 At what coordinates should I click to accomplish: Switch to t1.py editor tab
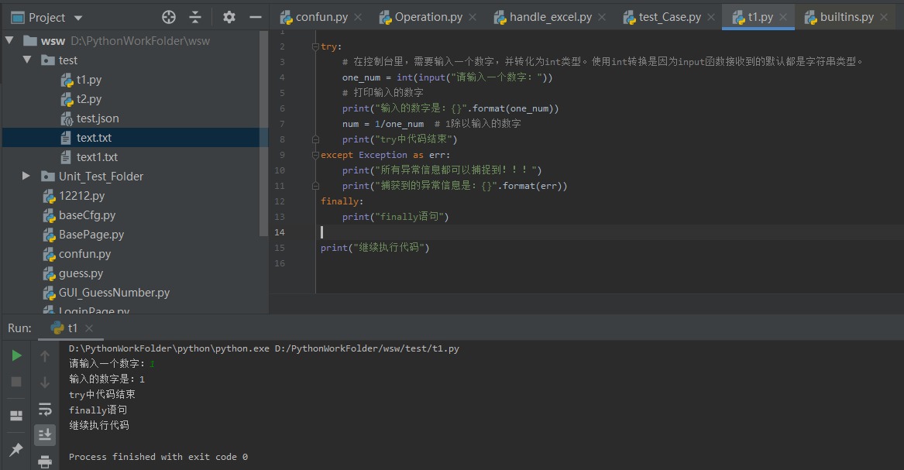(x=760, y=17)
